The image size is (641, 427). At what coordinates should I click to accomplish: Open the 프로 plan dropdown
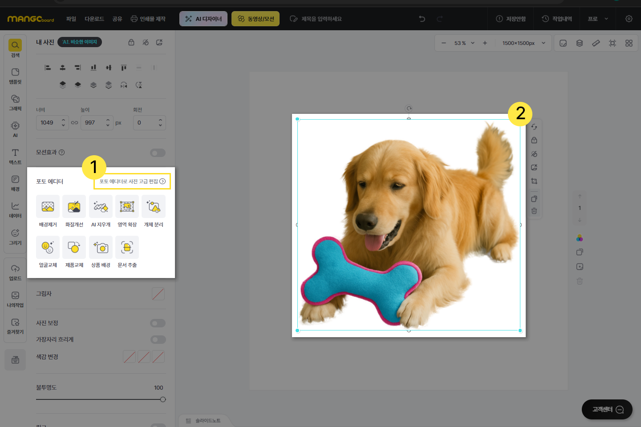point(597,19)
